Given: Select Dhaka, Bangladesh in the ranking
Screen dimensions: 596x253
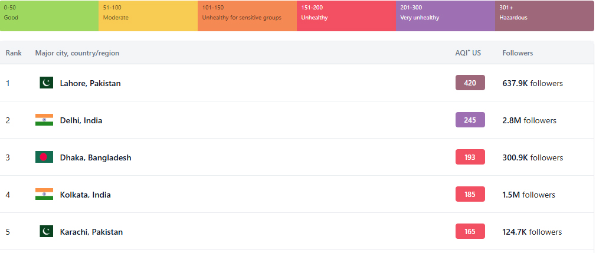Looking at the screenshot, I should coord(96,157).
